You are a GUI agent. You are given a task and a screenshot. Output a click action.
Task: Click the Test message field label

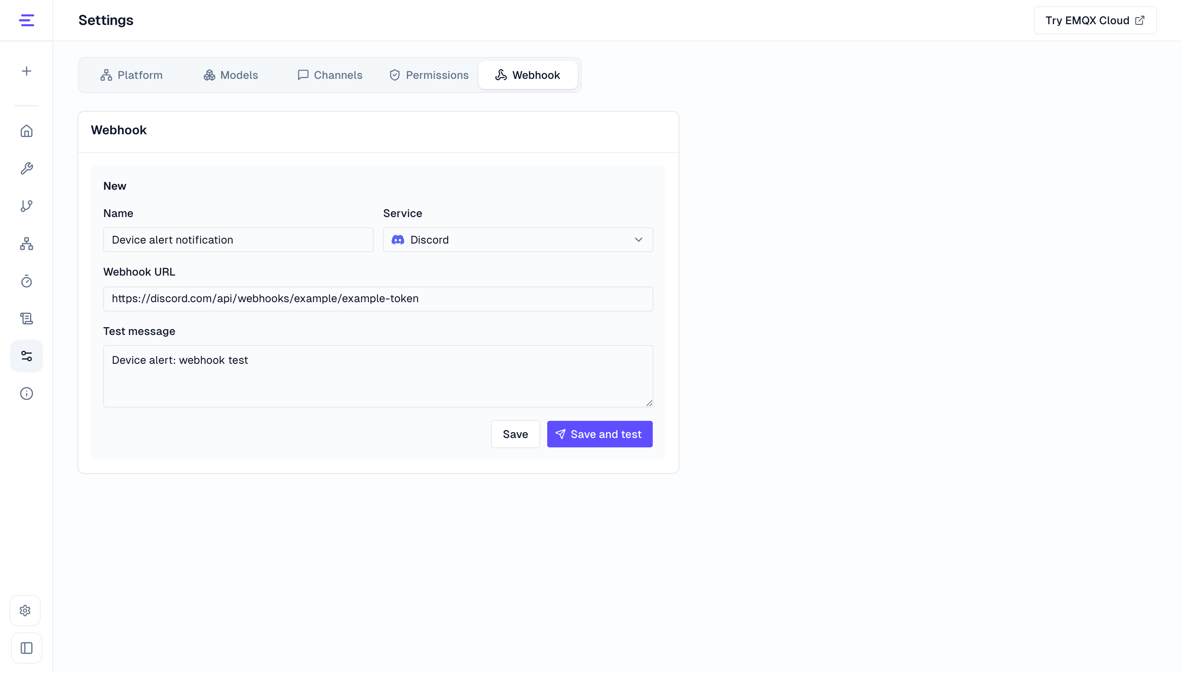(139, 331)
